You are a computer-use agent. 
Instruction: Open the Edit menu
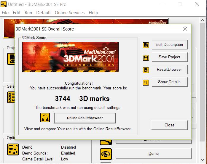[x=17, y=13]
